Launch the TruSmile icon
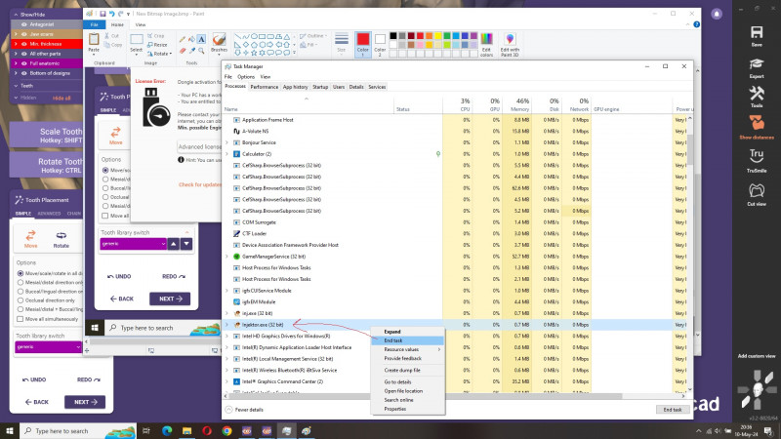Screen dimensions: 781x439 (756, 156)
